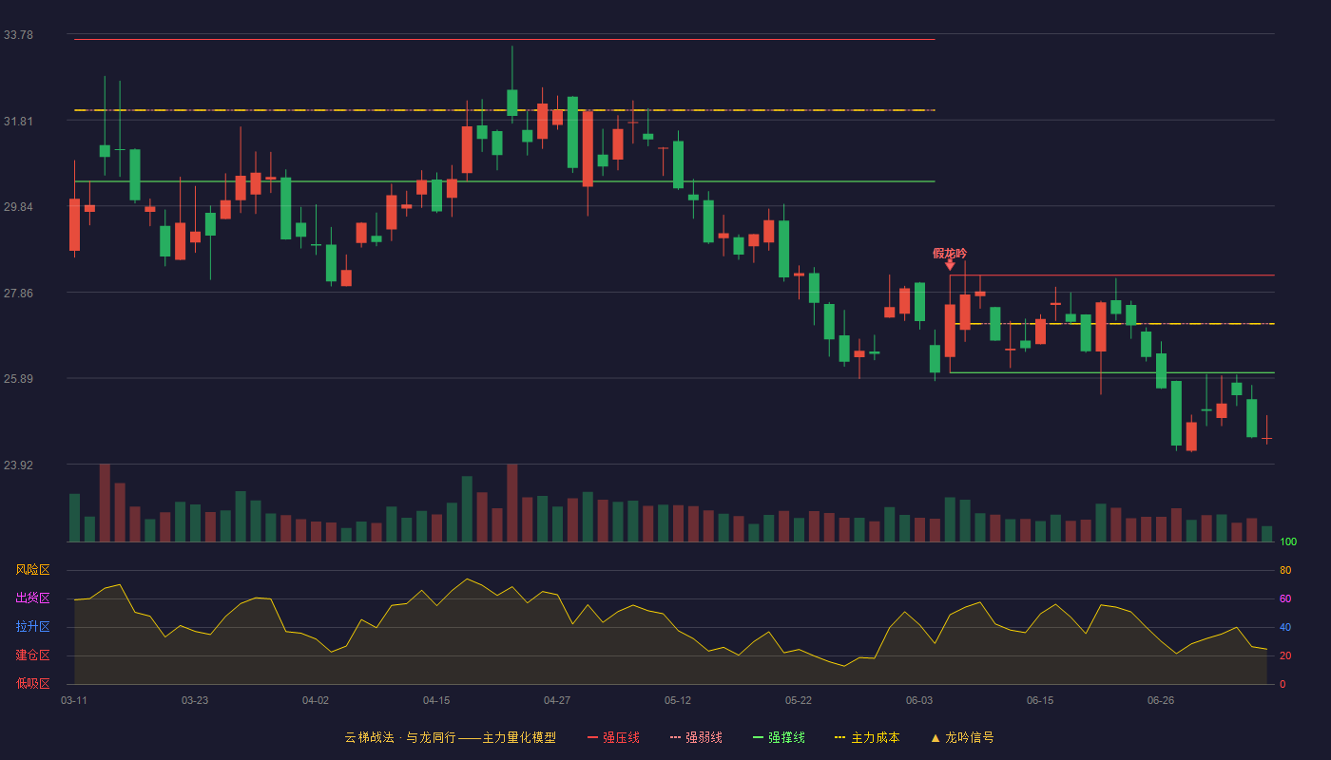Image resolution: width=1331 pixels, height=760 pixels.
Task: Click the 03-23 date axis label
Action: click(195, 700)
